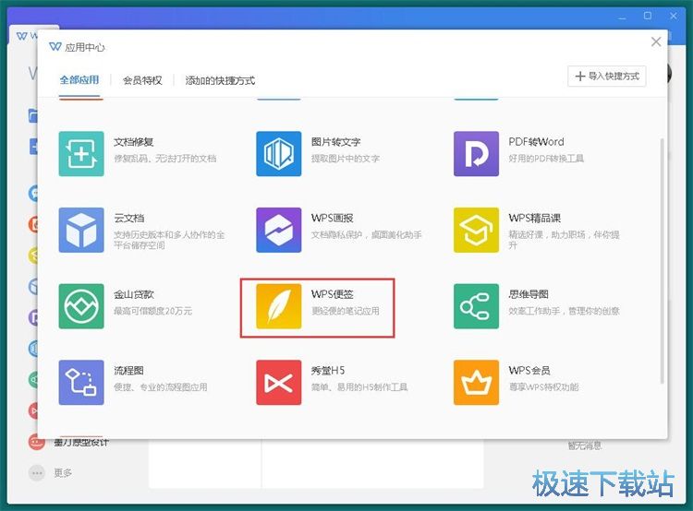Click the app list vertical scrollbar

coord(661,258)
